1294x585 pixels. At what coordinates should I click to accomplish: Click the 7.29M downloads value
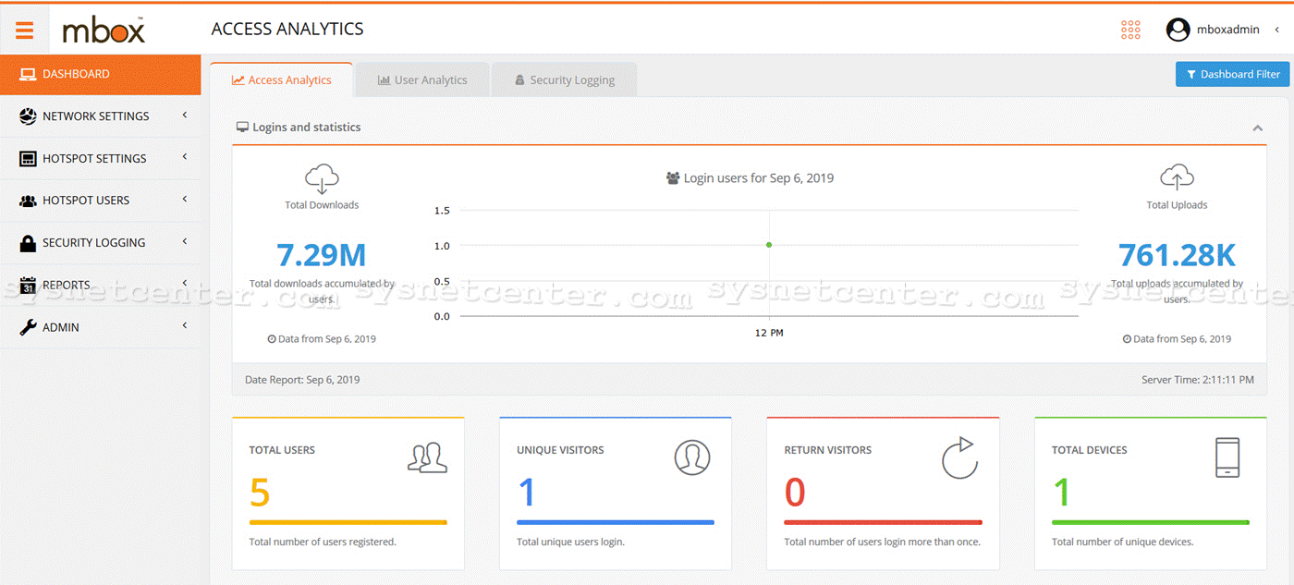[322, 254]
